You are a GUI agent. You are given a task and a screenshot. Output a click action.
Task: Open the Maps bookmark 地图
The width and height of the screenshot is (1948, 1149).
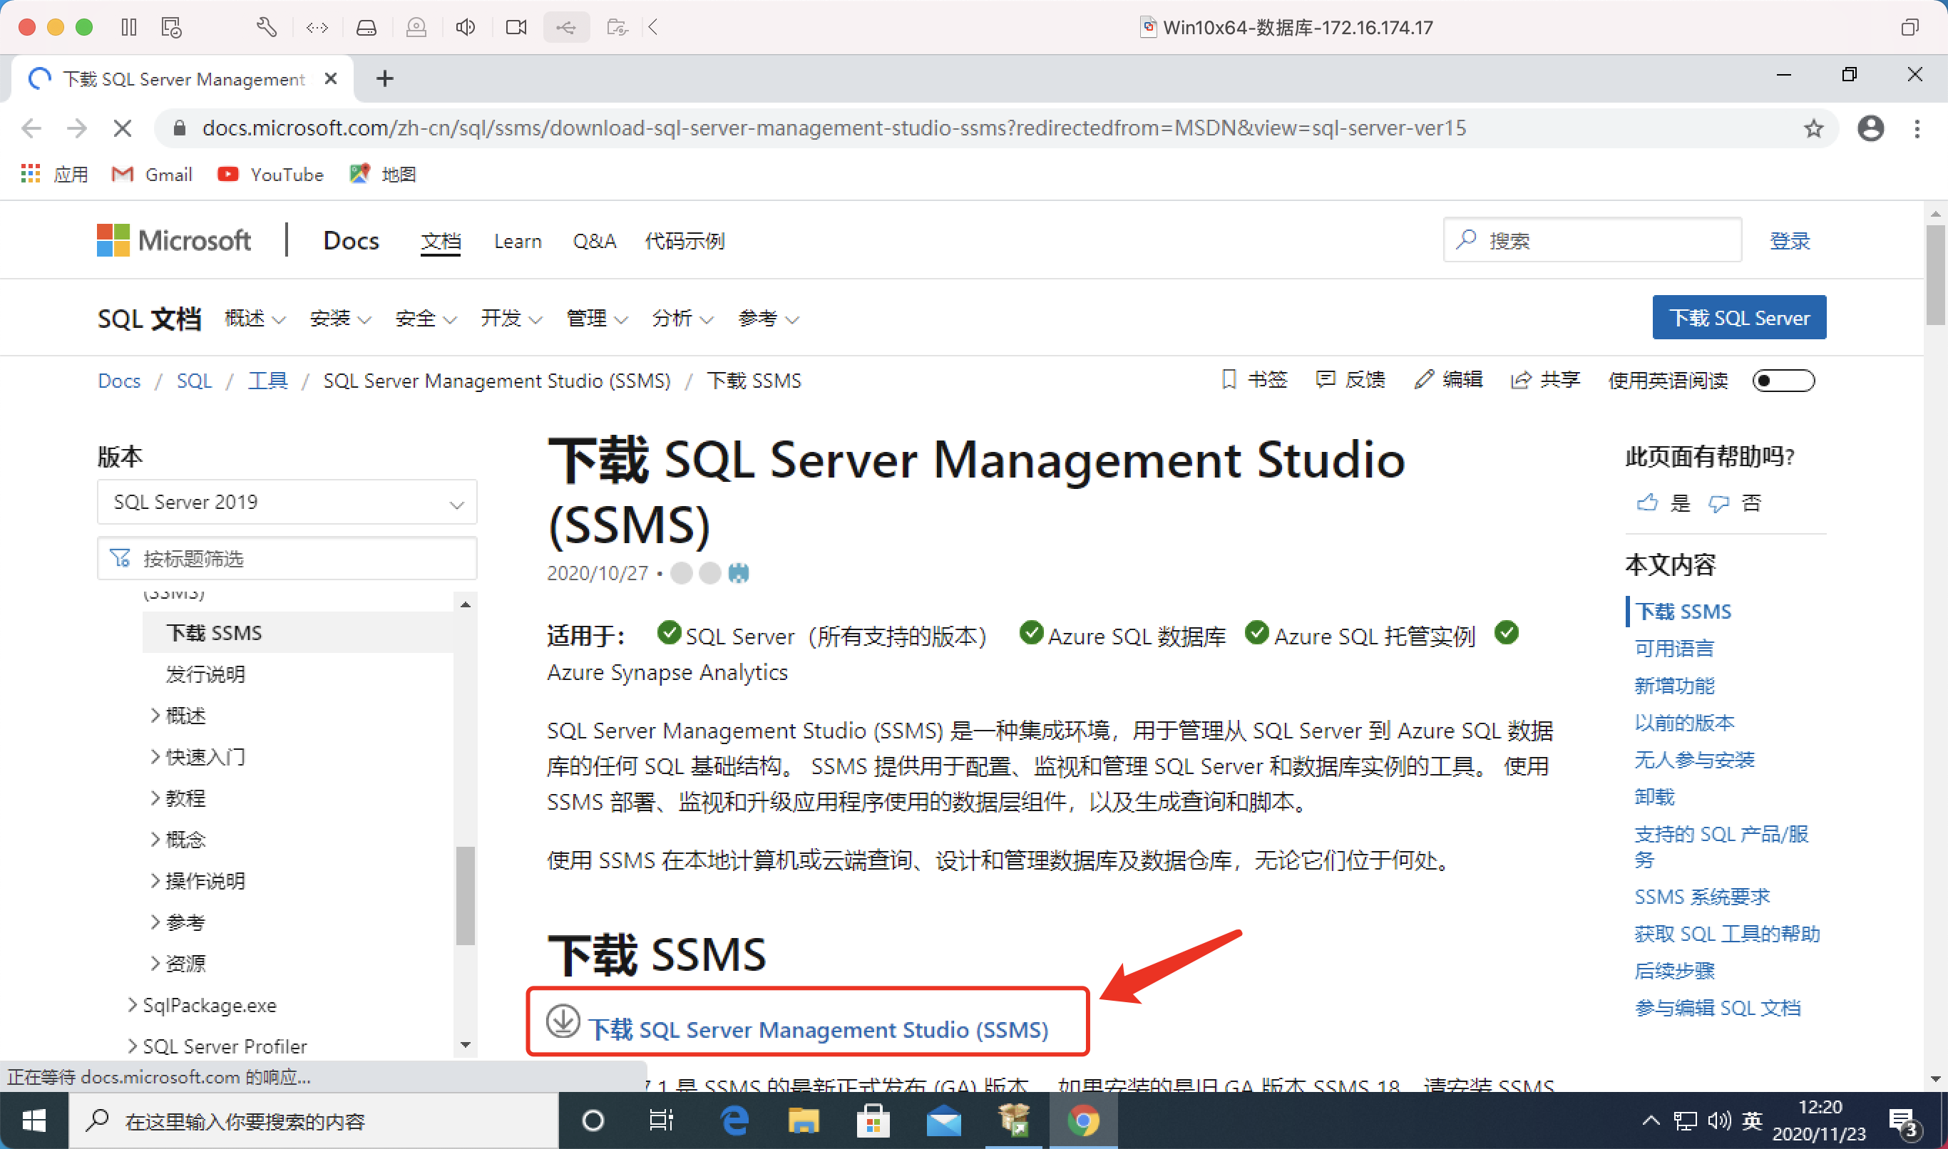pos(382,174)
